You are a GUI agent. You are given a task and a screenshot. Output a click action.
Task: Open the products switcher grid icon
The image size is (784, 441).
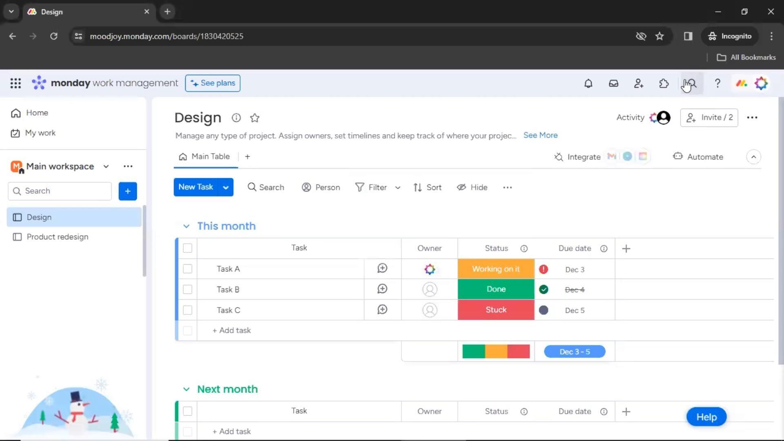coord(16,83)
